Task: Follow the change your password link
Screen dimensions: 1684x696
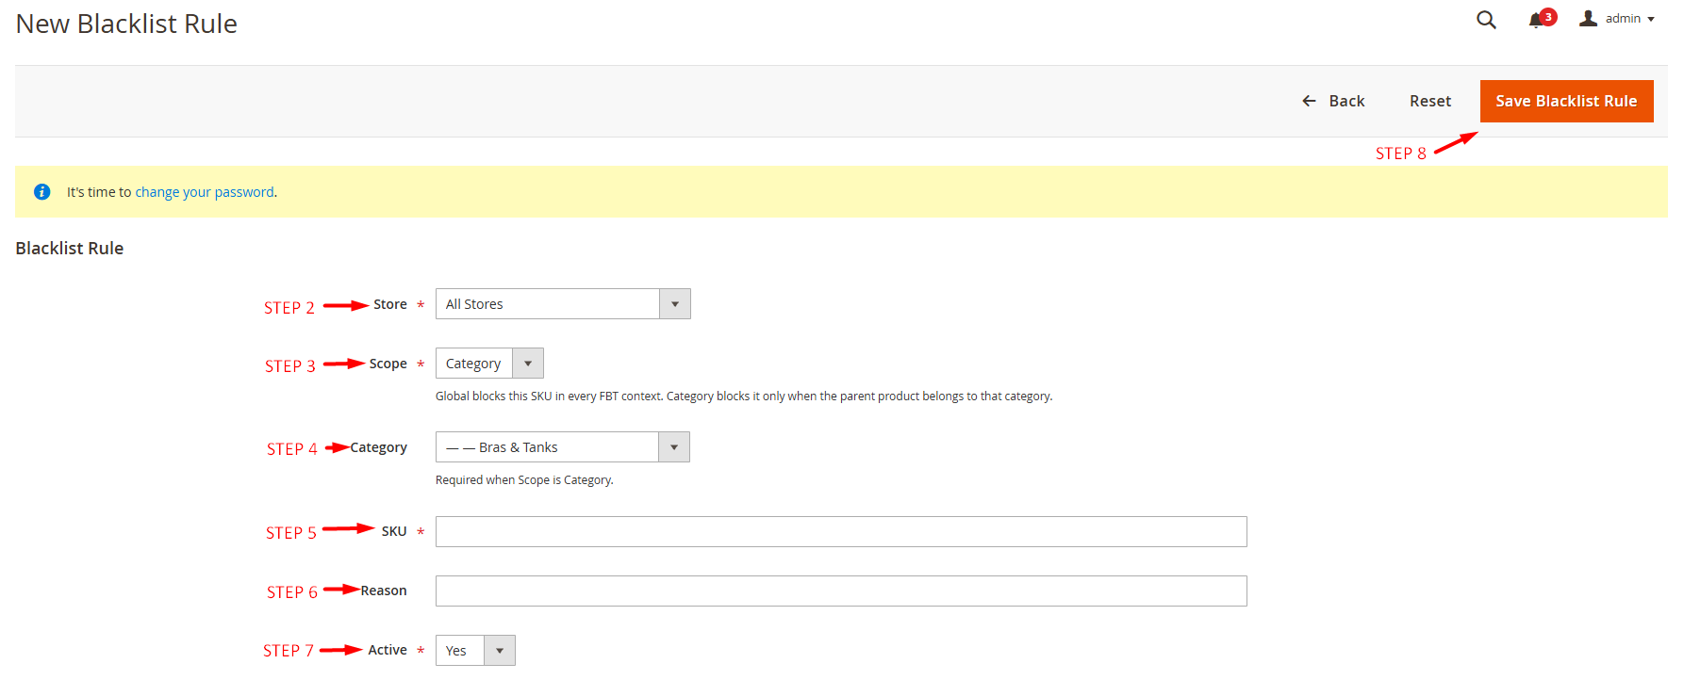Action: [205, 192]
